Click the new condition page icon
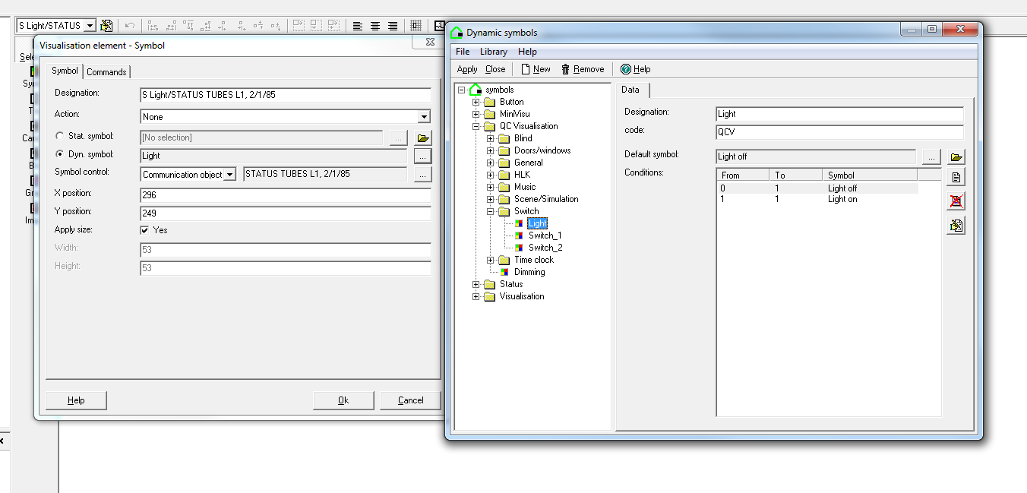The width and height of the screenshot is (1027, 493). (x=956, y=178)
